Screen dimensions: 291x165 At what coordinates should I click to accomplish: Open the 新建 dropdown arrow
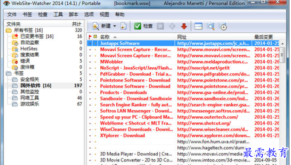pos(115,26)
